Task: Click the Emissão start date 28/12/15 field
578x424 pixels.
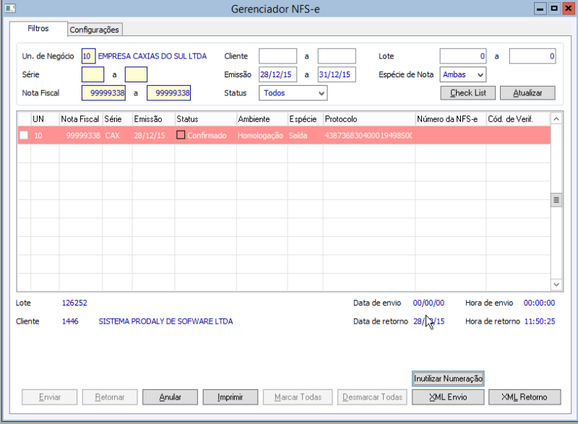Action: [278, 74]
